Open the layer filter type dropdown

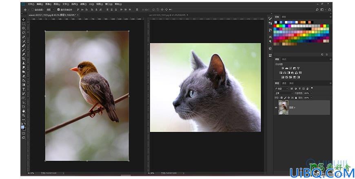coord(282,89)
